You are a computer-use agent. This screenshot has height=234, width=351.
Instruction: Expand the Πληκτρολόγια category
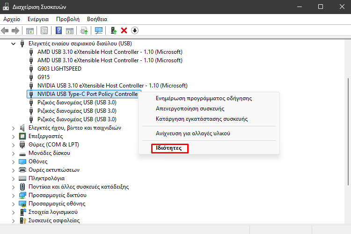tap(14, 179)
